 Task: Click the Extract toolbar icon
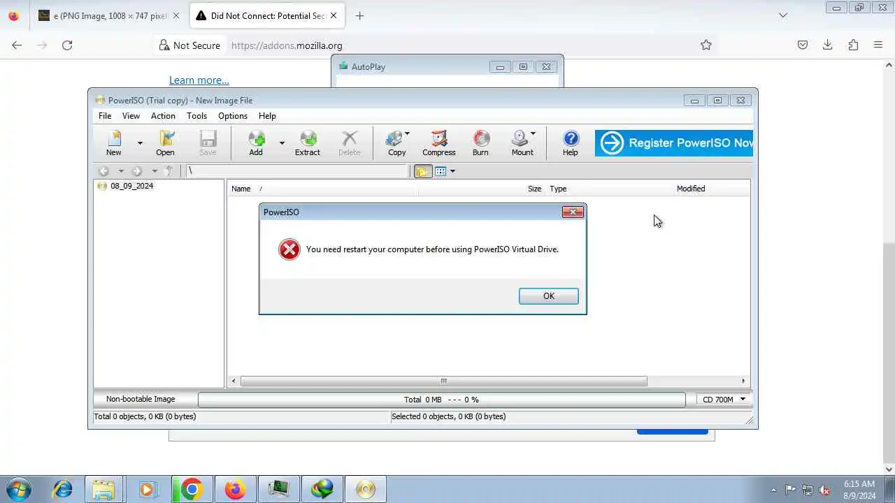307,143
